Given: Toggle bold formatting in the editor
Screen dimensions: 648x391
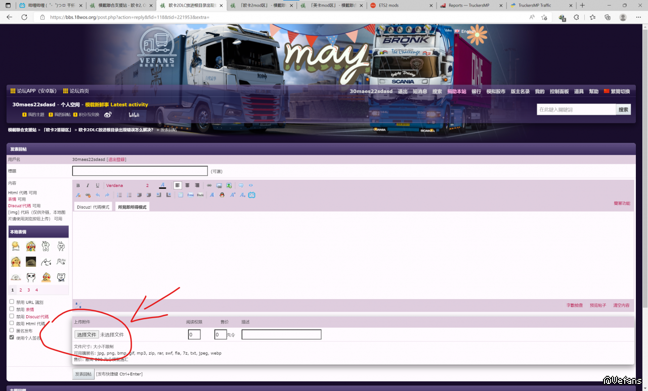Looking at the screenshot, I should pos(78,185).
